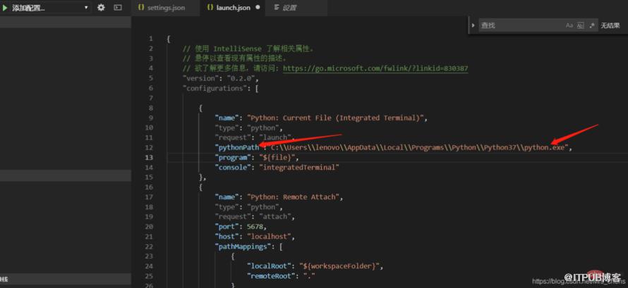Start debugging with the green play icon
This screenshot has width=628, height=288.
(x=5, y=8)
